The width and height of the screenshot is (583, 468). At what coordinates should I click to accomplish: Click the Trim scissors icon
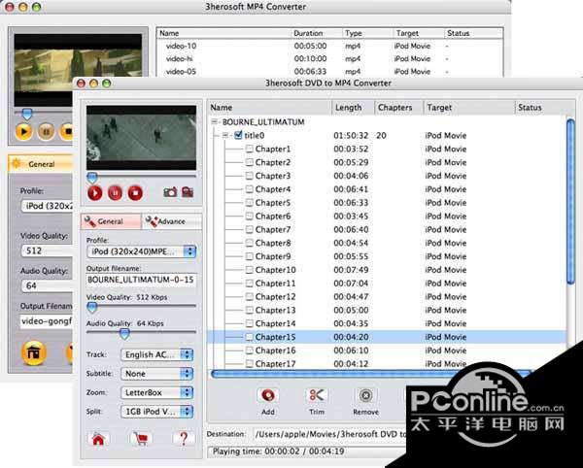317,395
